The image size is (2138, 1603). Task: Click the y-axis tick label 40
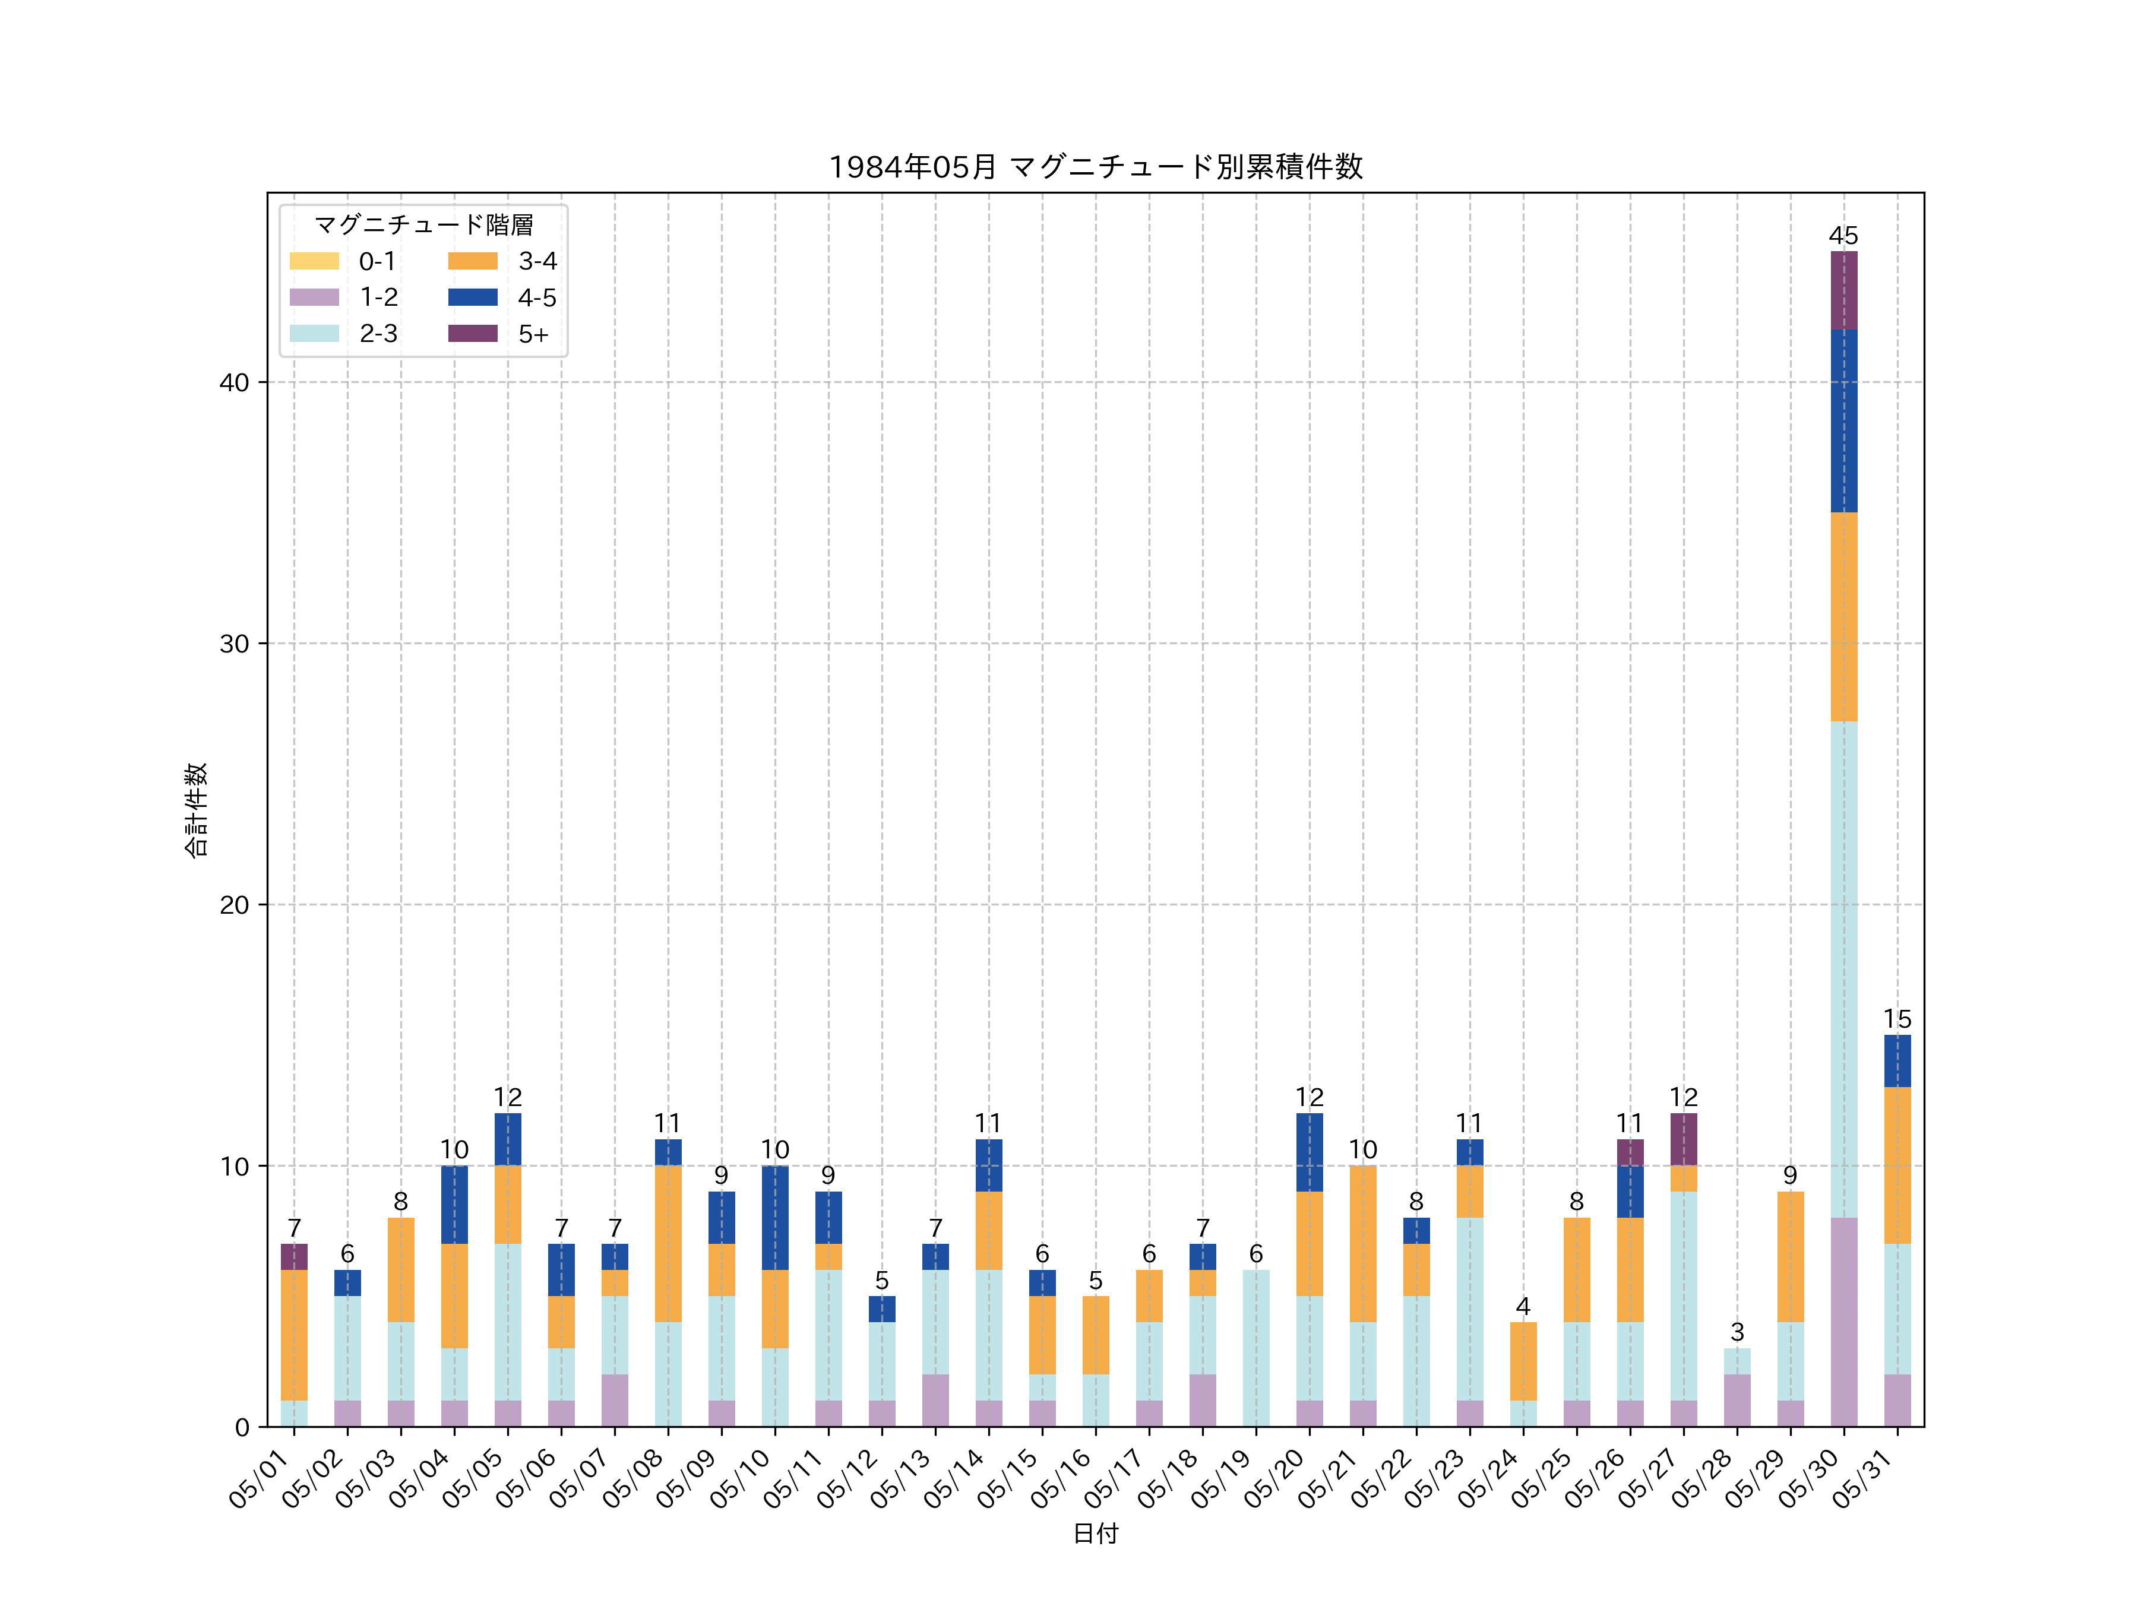[x=234, y=382]
